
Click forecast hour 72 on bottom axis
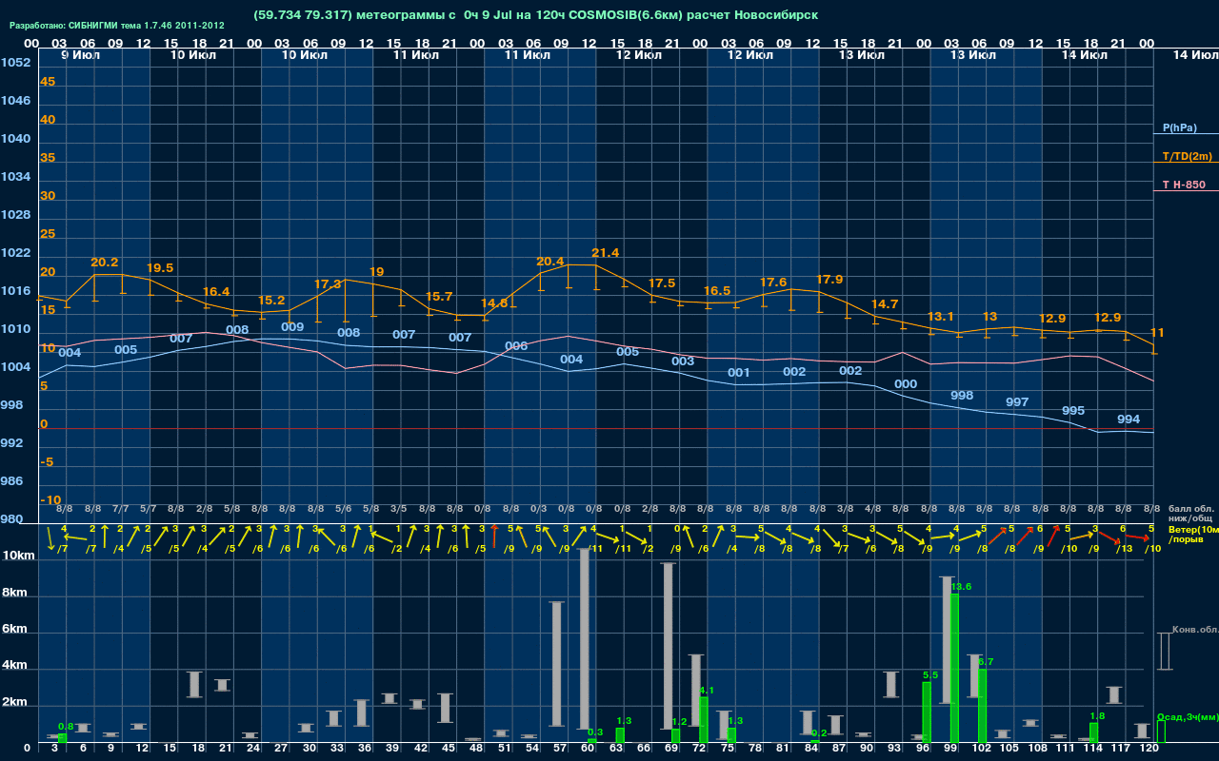tap(700, 750)
